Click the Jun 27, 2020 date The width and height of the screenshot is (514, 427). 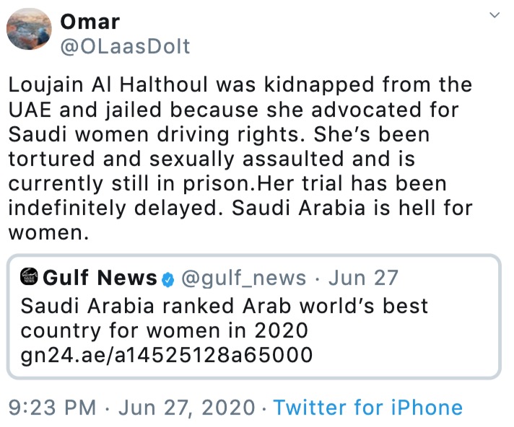185,408
